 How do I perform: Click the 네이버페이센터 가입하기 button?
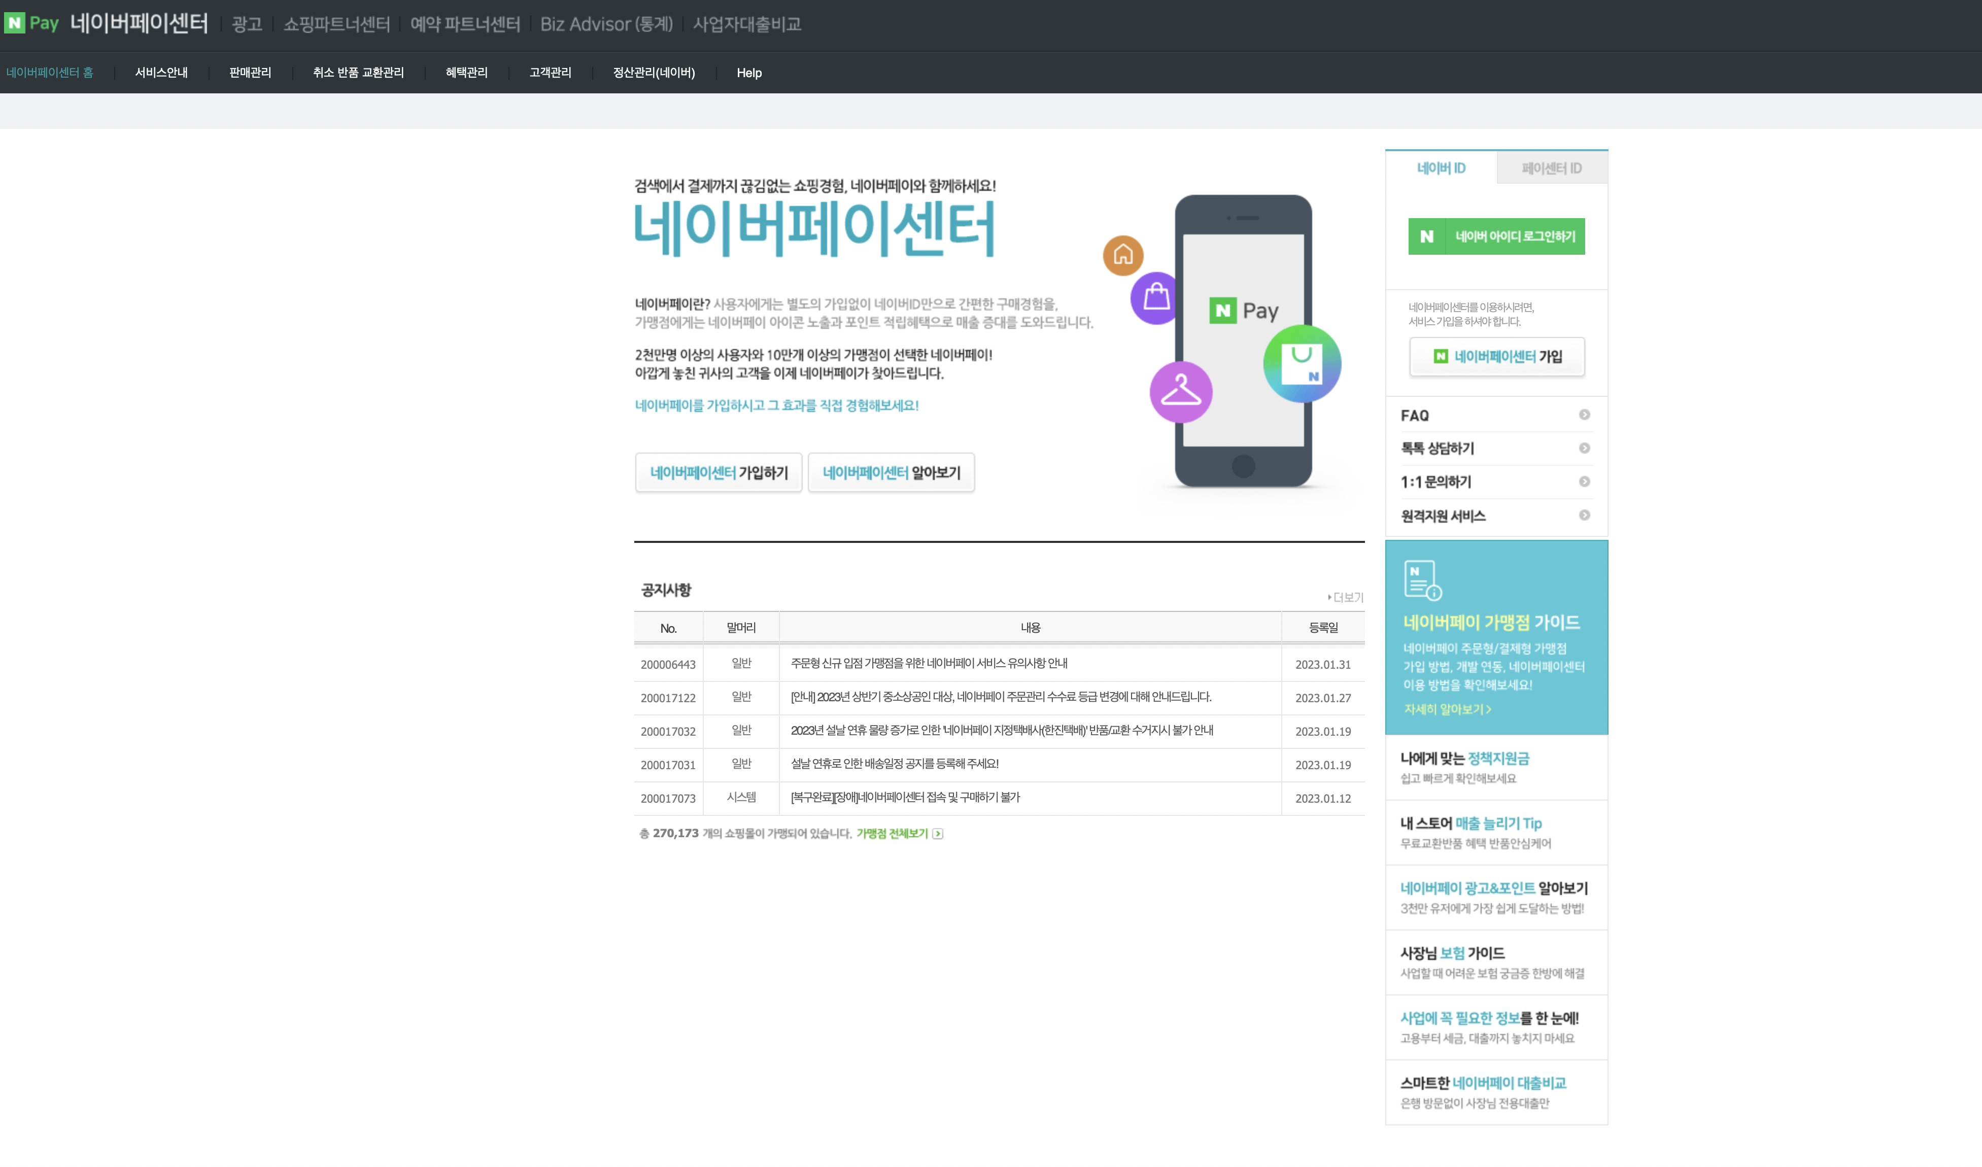[718, 472]
